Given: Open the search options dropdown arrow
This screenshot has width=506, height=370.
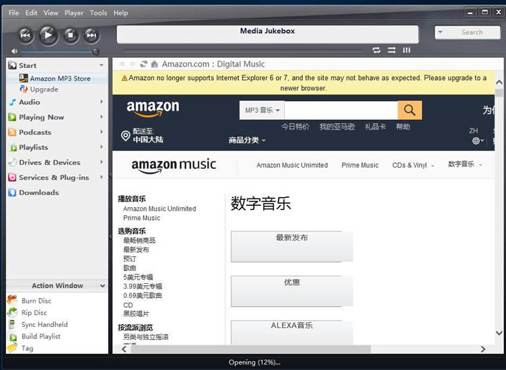Looking at the screenshot, I should [x=440, y=32].
